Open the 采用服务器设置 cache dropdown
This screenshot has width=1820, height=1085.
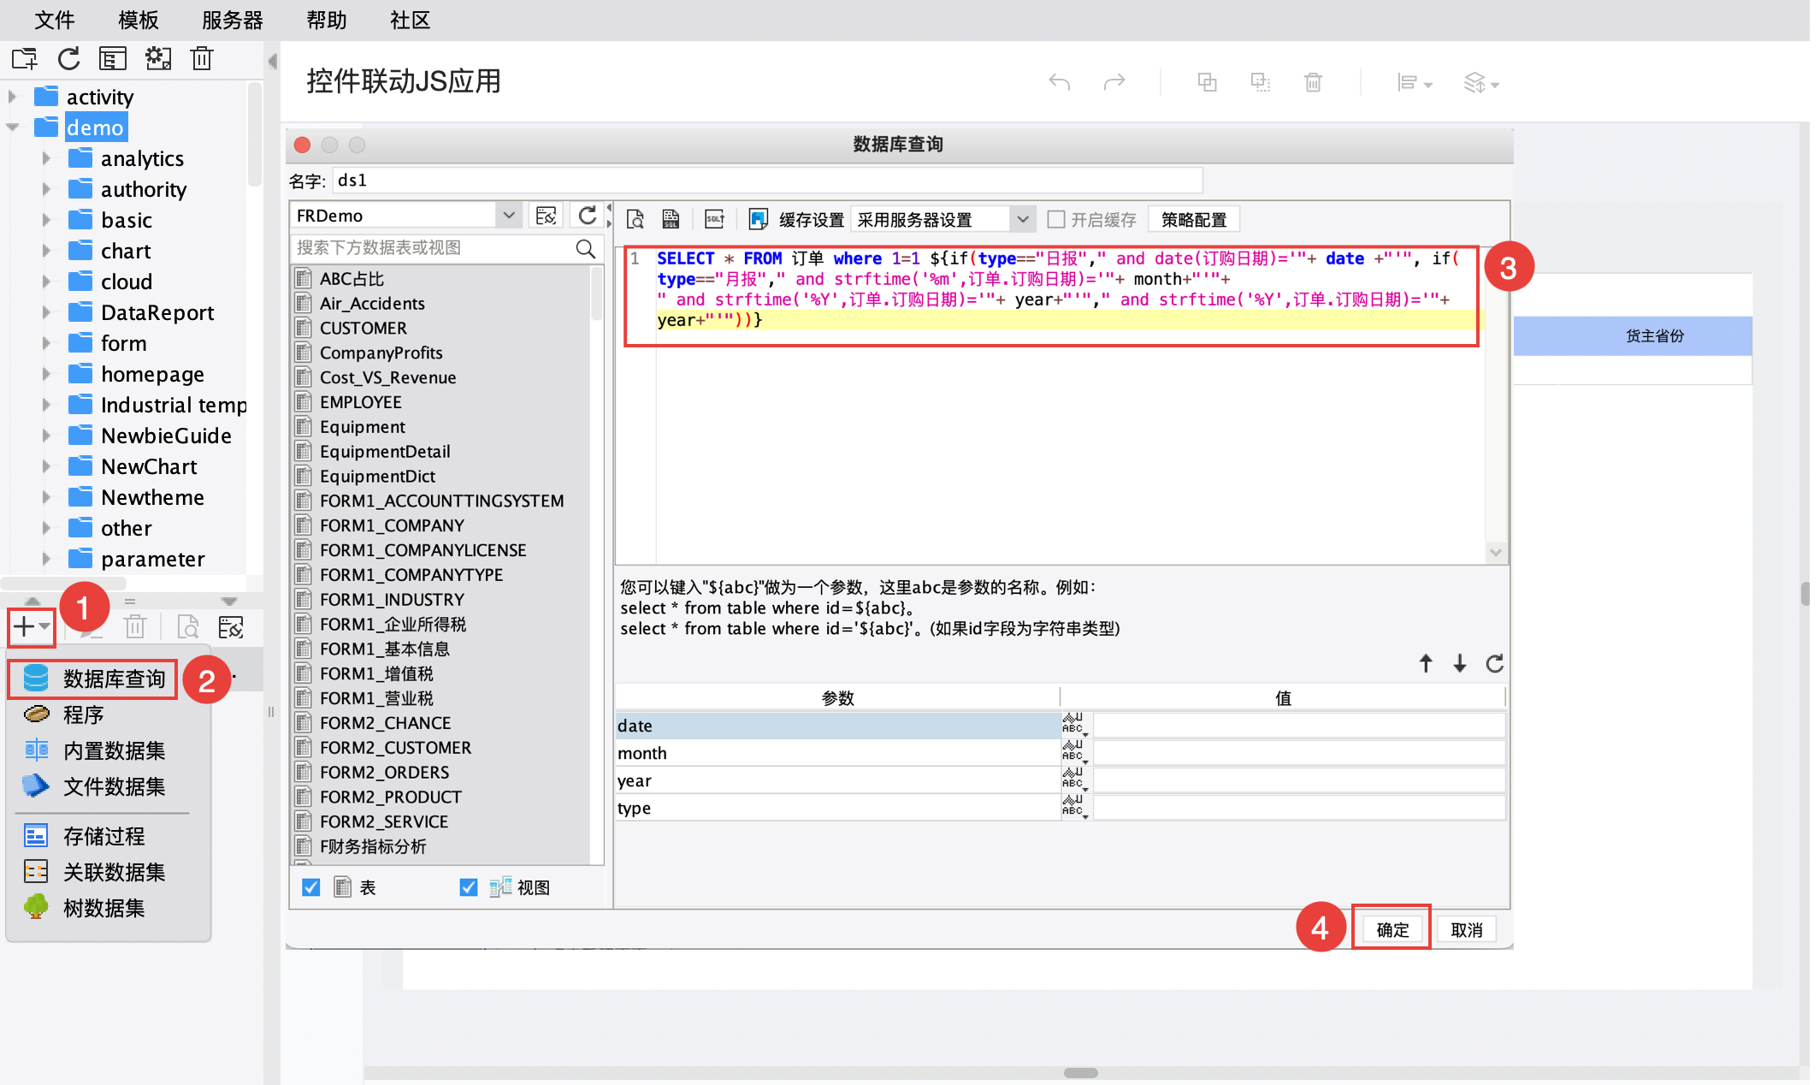tap(1022, 220)
